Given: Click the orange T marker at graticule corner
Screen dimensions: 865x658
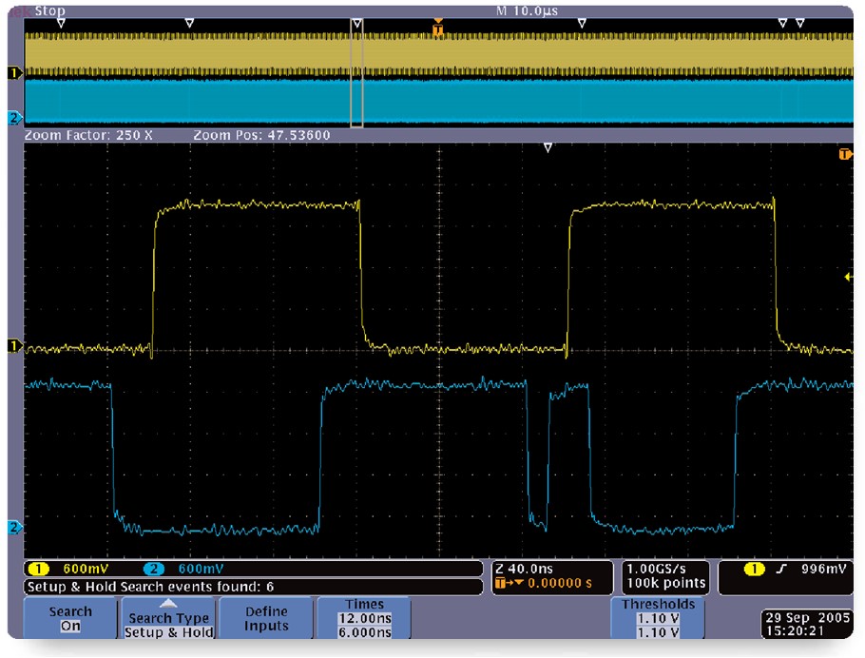Looking at the screenshot, I should pos(843,154).
